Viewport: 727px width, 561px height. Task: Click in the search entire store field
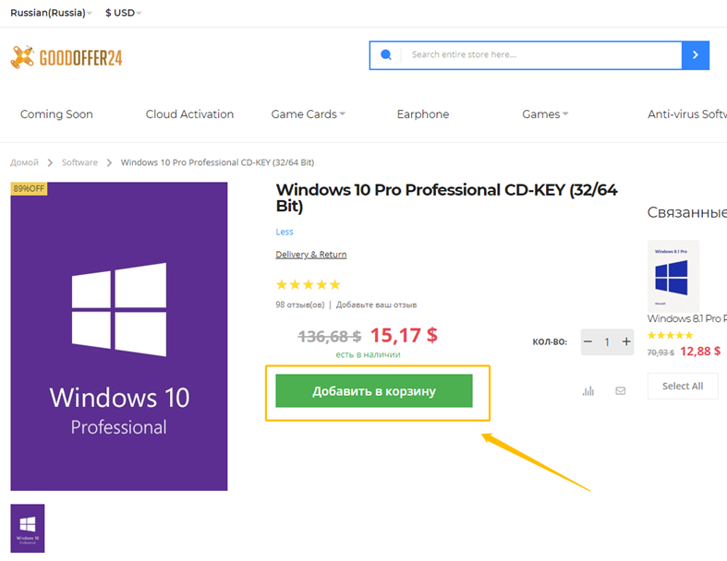pyautogui.click(x=540, y=55)
